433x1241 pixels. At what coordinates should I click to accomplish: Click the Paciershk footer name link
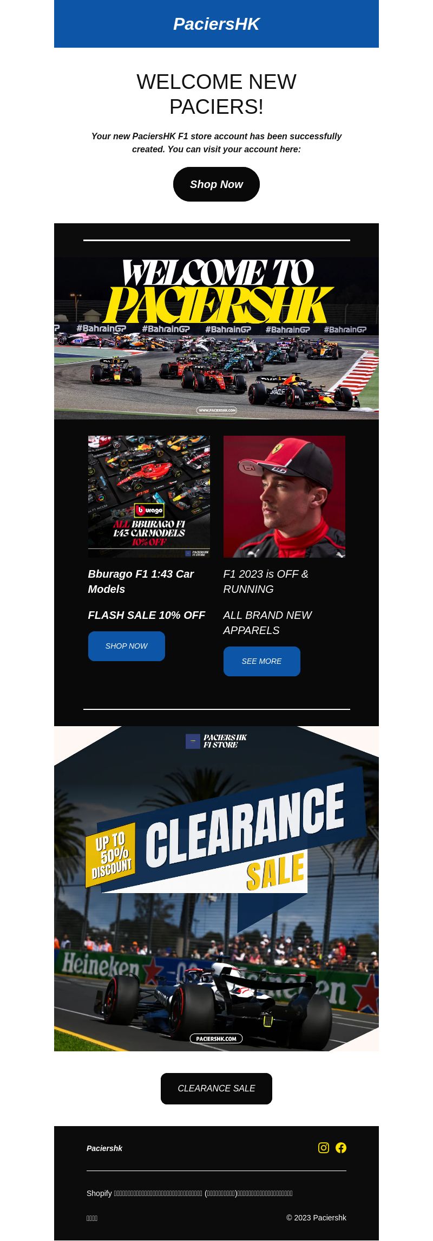tap(104, 1148)
